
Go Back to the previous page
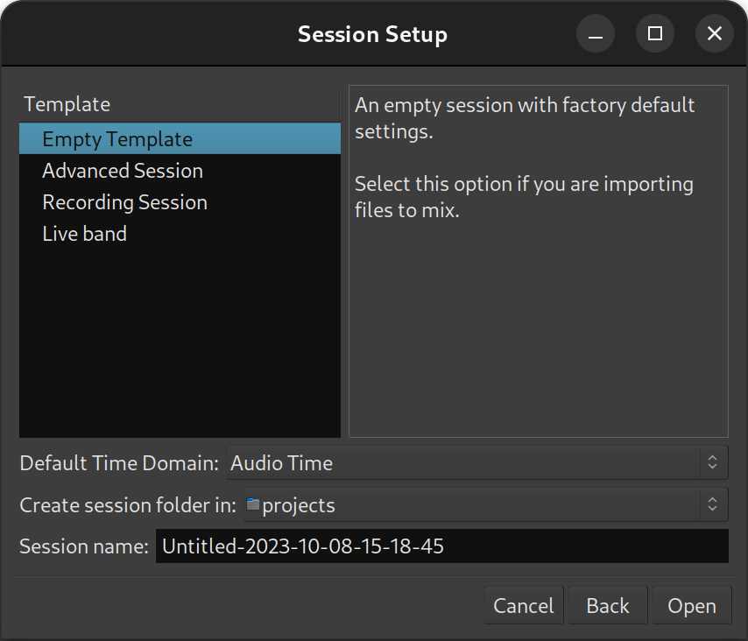pyautogui.click(x=607, y=606)
